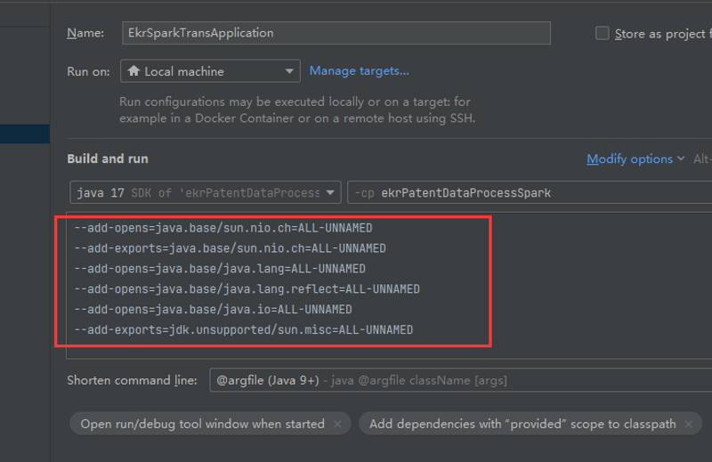Image resolution: width=712 pixels, height=462 pixels.
Task: Click the --add-opens java.base/java.io line
Action: (x=213, y=310)
